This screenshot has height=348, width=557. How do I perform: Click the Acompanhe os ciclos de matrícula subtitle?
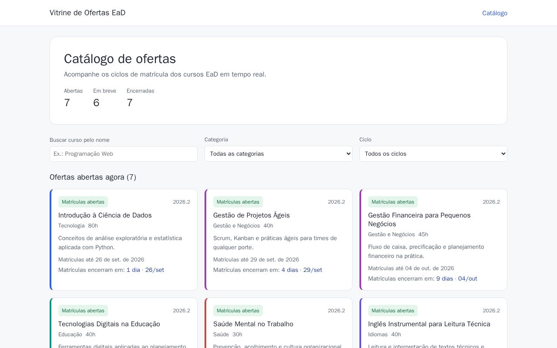click(x=165, y=74)
